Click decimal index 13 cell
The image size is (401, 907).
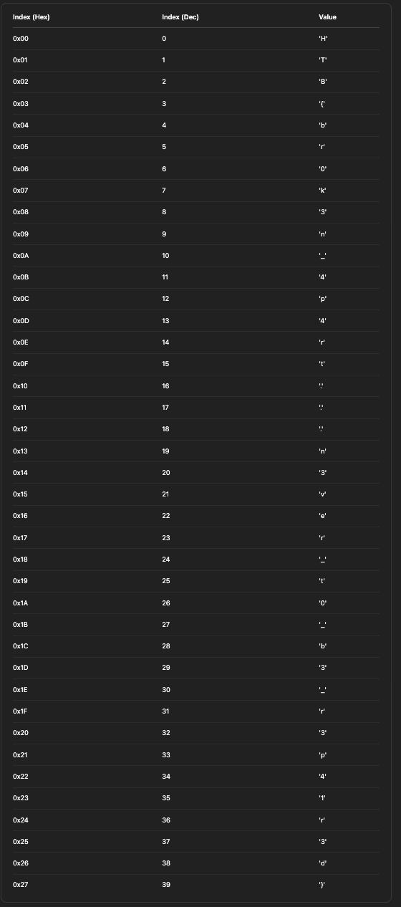click(165, 320)
